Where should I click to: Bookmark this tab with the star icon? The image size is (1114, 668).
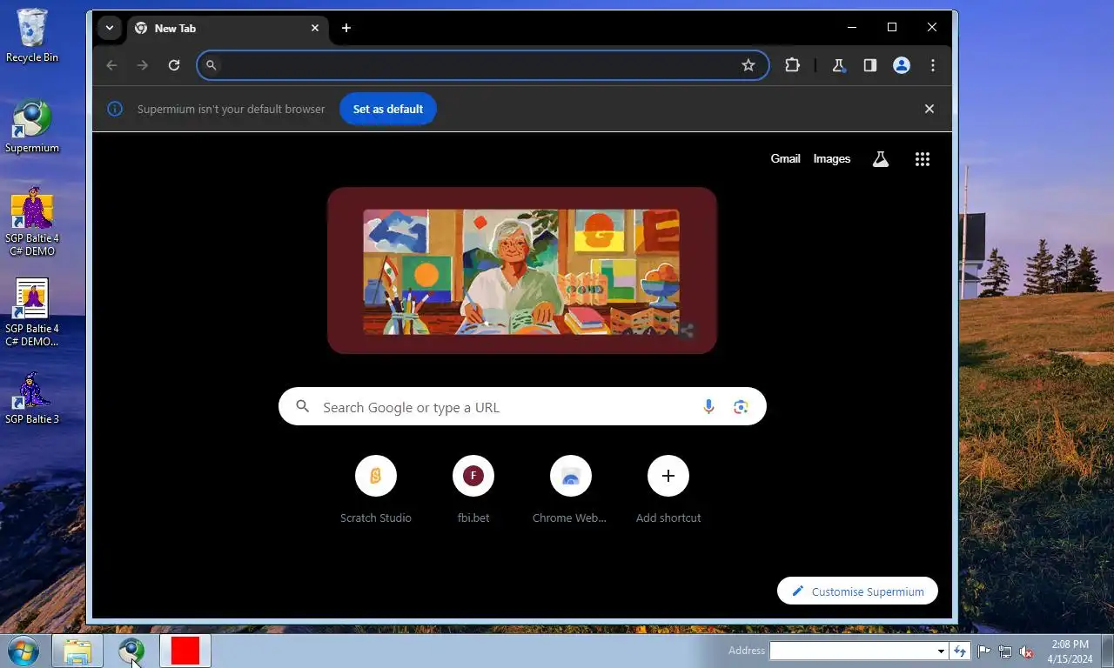748,65
